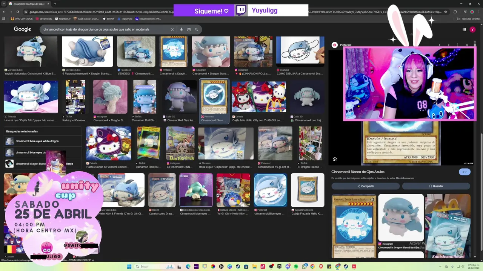Open the Windows Start menu
Screen dimensions: 483x271
pyautogui.click(x=129, y=266)
